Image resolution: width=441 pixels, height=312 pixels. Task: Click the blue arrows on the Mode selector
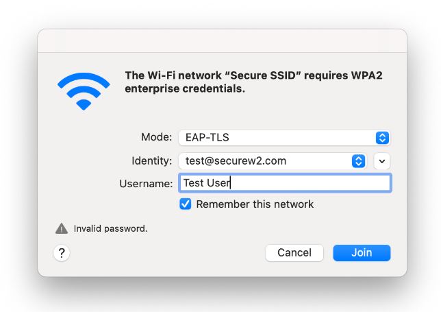pyautogui.click(x=383, y=137)
